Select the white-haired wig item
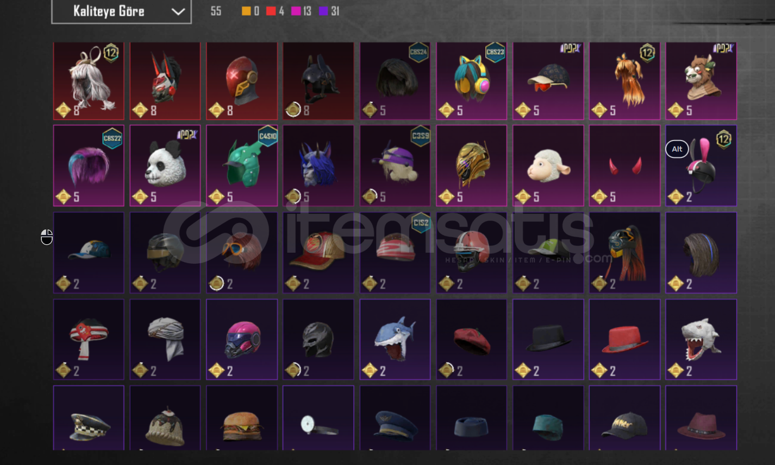The image size is (775, 465). click(x=89, y=81)
